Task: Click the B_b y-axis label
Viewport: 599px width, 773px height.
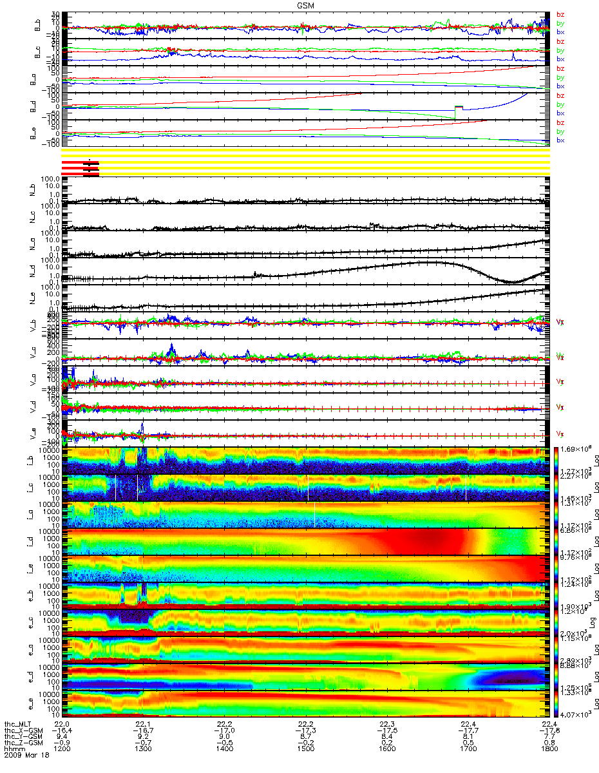Action: click(39, 26)
